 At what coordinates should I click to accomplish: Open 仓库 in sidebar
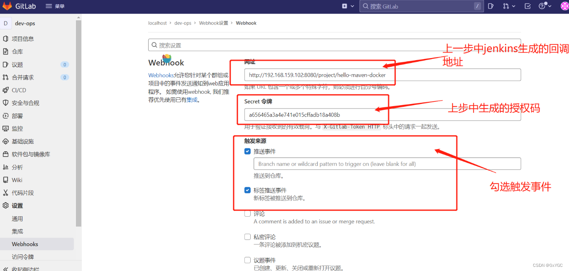pyautogui.click(x=17, y=52)
